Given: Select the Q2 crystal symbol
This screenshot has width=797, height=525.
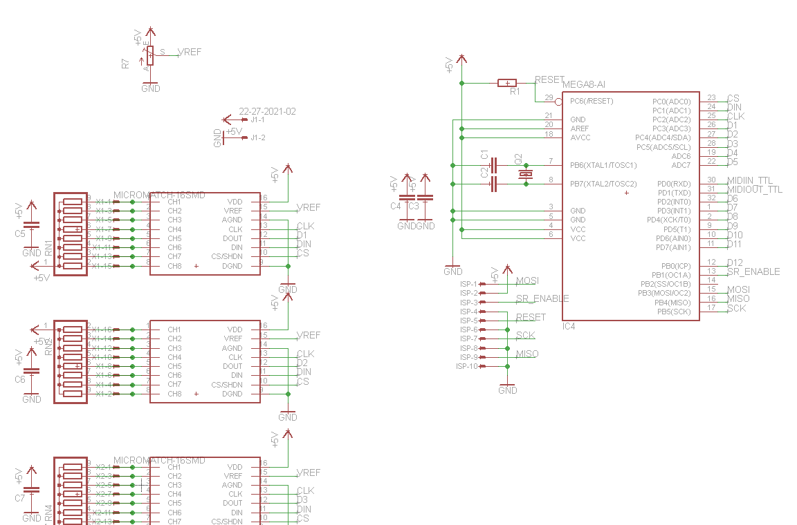Looking at the screenshot, I should (526, 175).
